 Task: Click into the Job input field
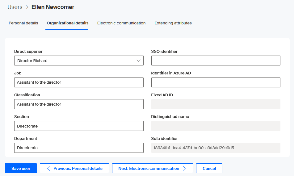tap(79, 82)
